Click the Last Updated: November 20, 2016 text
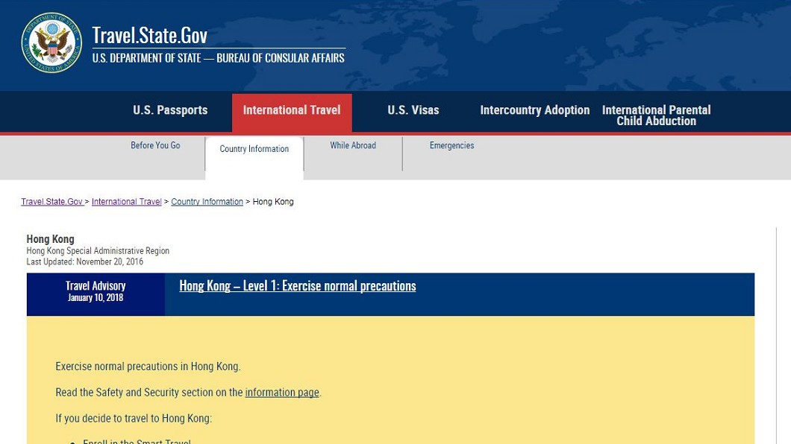This screenshot has height=444, width=791. [85, 261]
